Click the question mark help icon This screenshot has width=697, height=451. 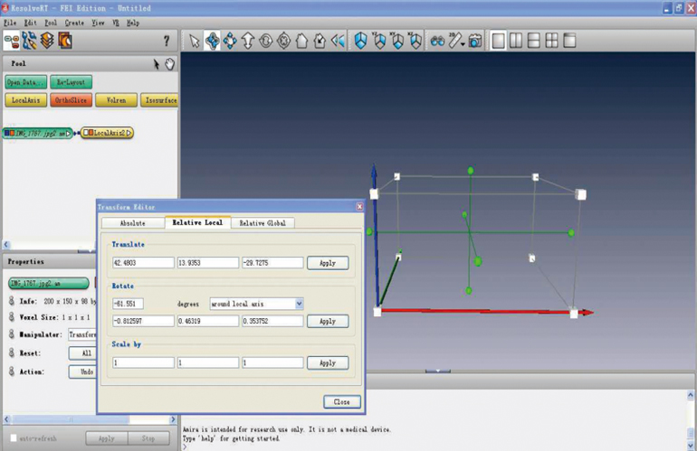pos(166,41)
